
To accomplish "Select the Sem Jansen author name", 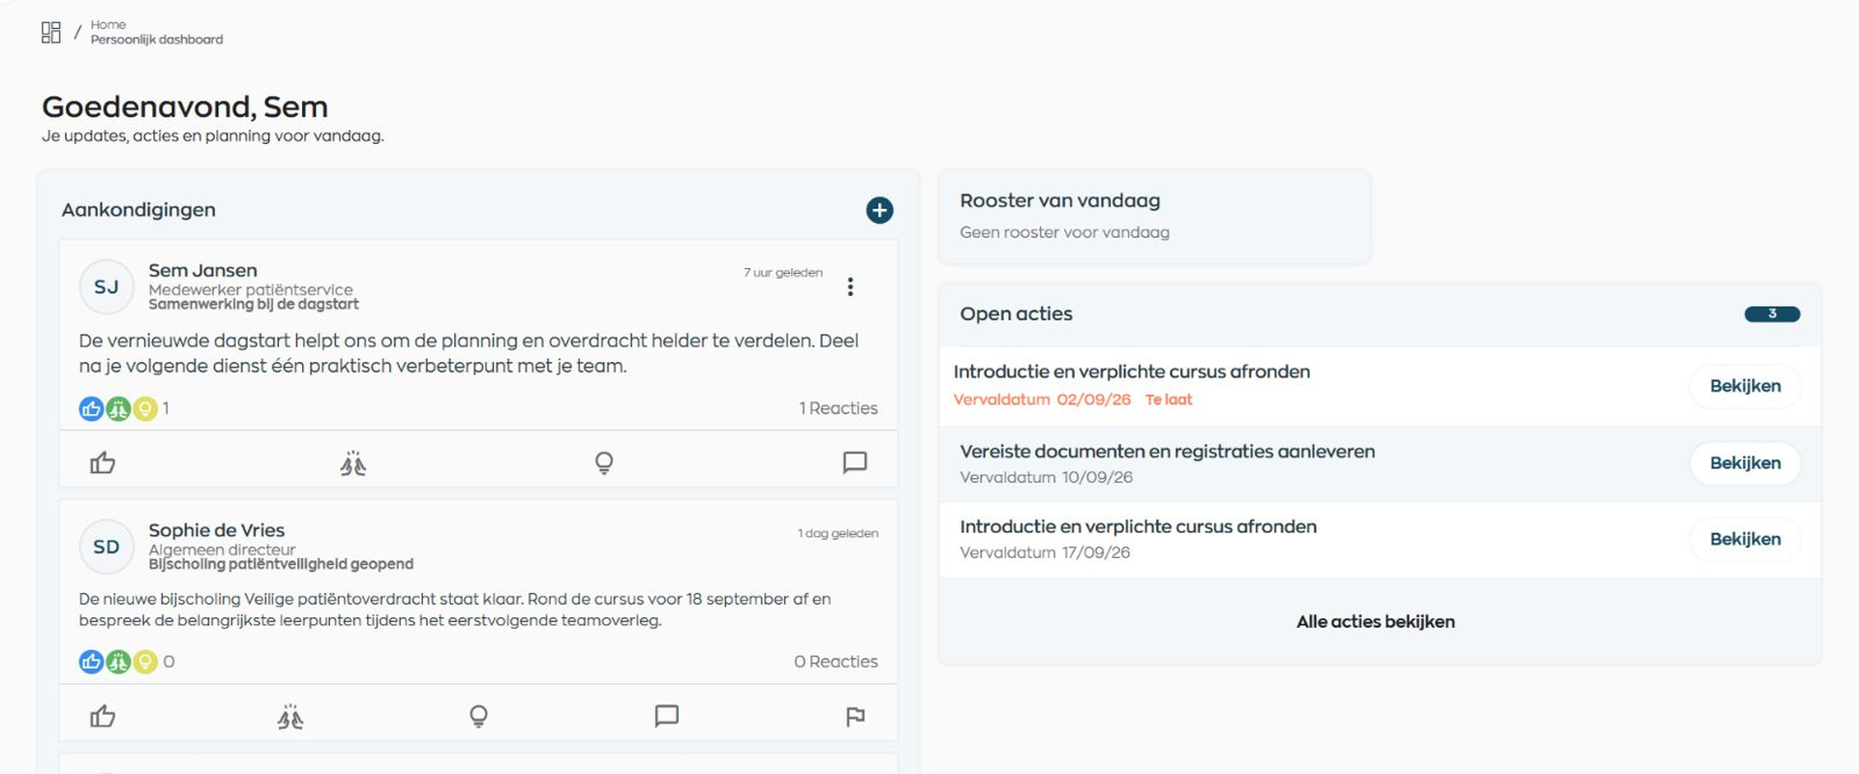I will click(203, 271).
